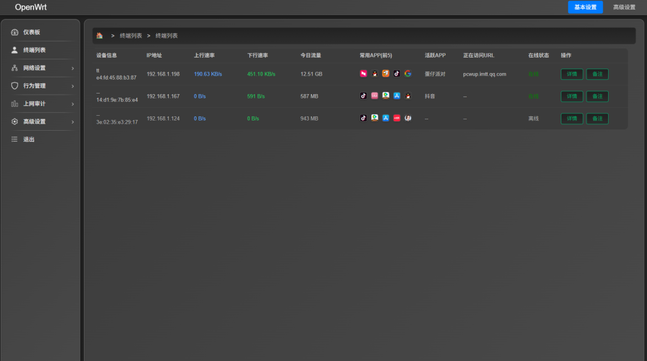
Task: Switch to 基本设置 tab in top bar
Action: point(585,7)
